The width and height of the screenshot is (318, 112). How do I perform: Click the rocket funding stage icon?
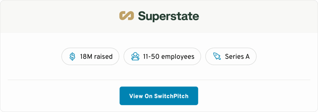coord(217,56)
